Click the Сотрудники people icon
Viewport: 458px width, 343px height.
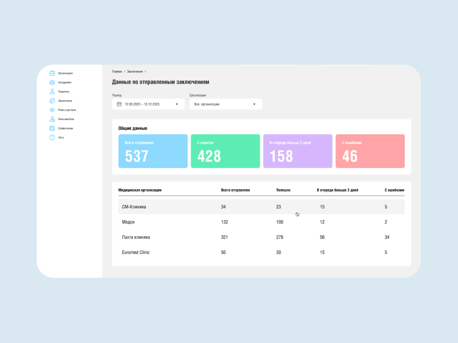point(52,82)
